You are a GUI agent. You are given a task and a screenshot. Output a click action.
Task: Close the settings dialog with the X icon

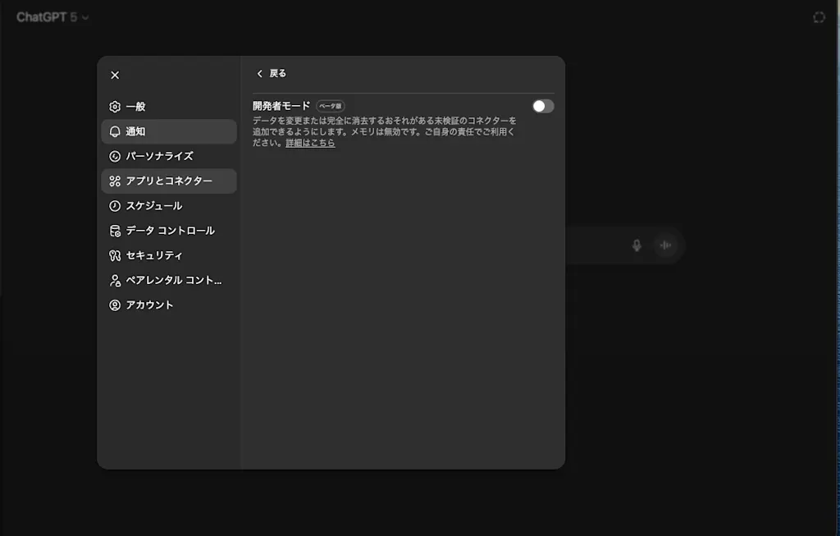click(x=115, y=75)
